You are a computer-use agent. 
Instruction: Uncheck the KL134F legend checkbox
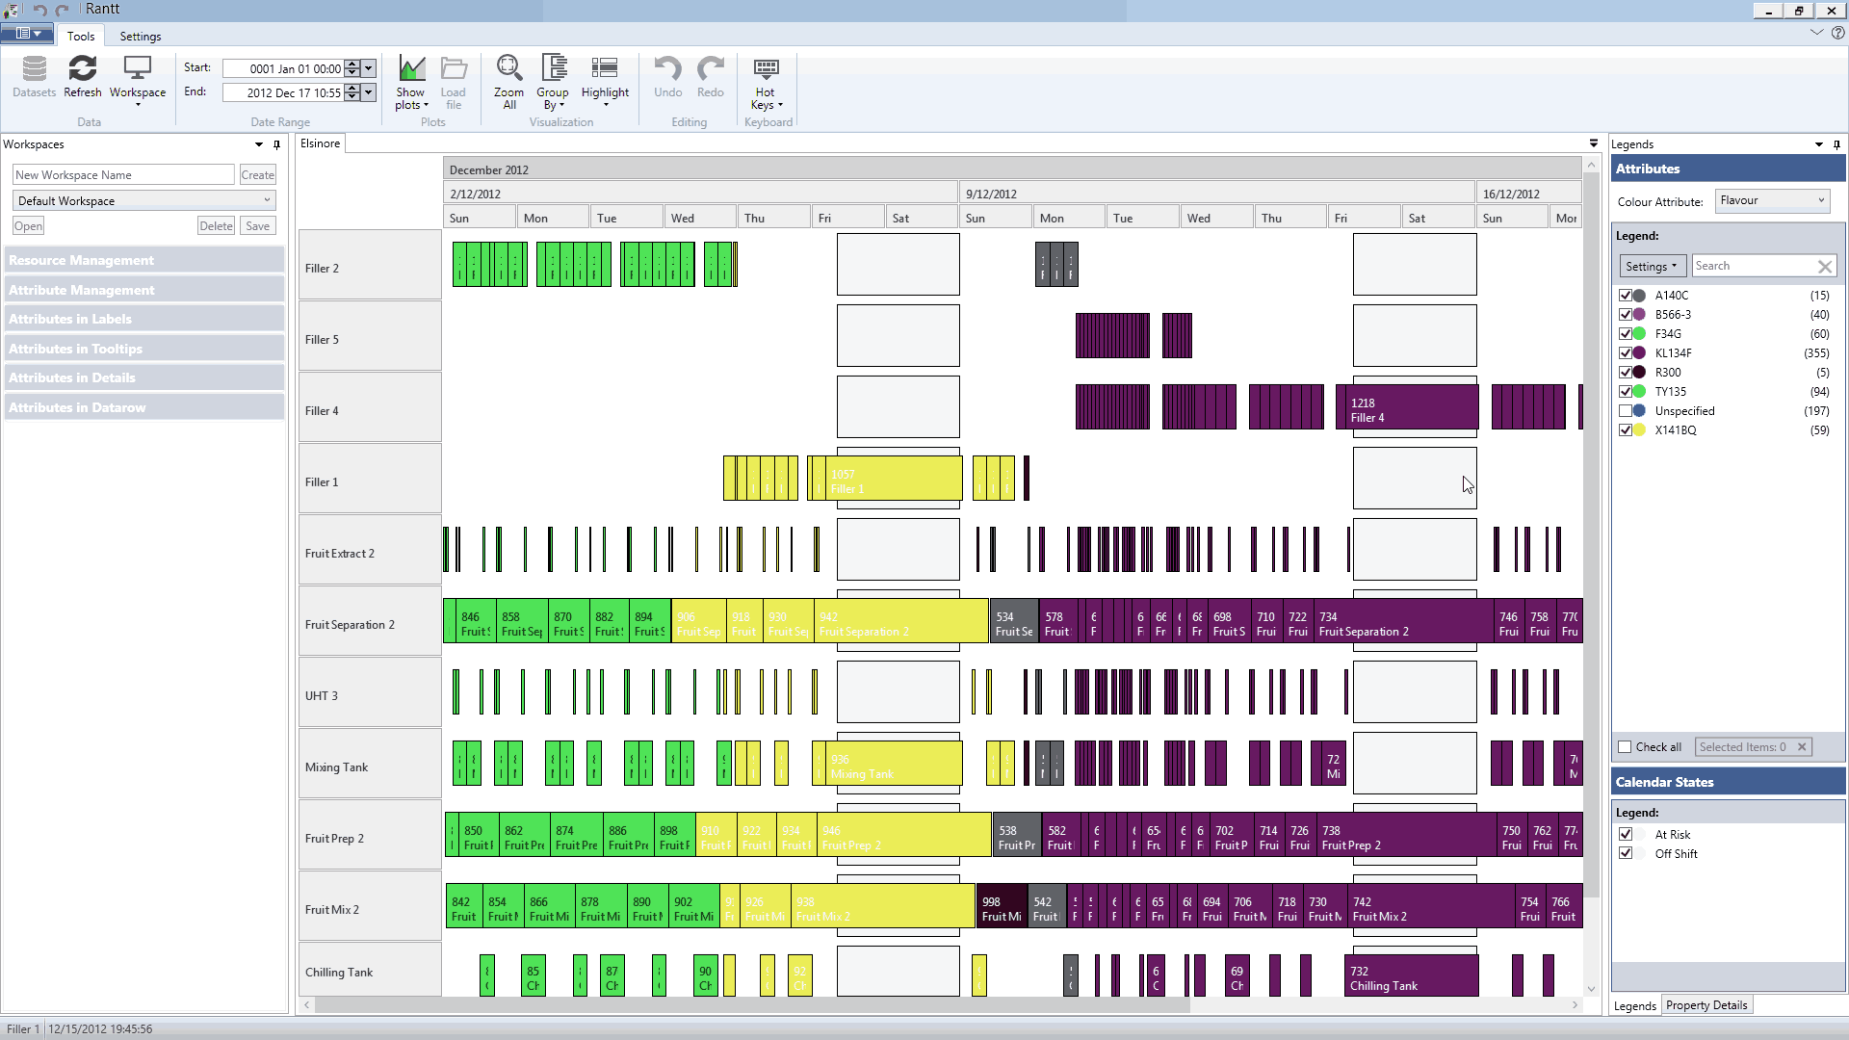coord(1626,353)
